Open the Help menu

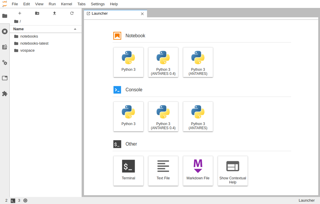point(114,4)
